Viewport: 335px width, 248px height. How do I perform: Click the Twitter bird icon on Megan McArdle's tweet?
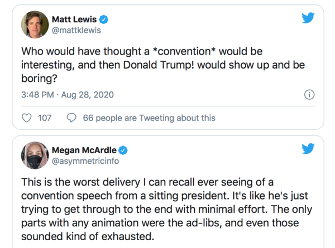[308, 149]
